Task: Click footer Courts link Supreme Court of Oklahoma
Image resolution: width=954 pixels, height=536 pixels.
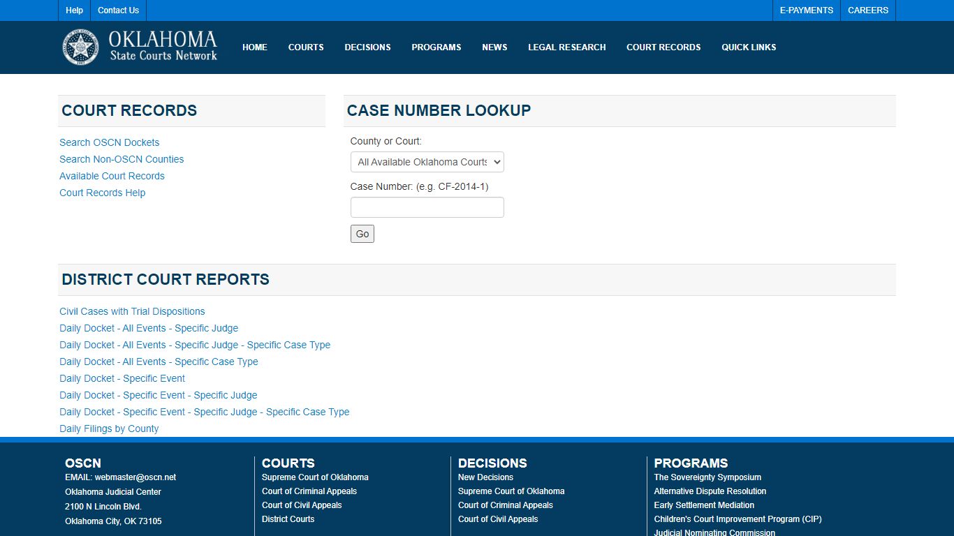Action: point(315,477)
